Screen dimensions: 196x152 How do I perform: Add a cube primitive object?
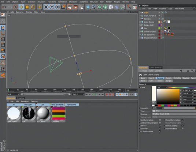tap(88, 7)
